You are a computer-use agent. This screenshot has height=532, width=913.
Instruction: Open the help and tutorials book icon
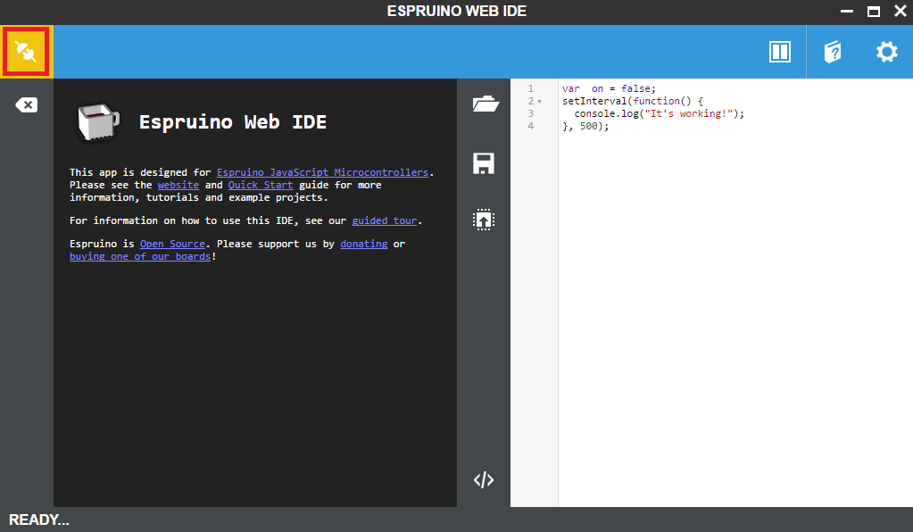click(832, 51)
